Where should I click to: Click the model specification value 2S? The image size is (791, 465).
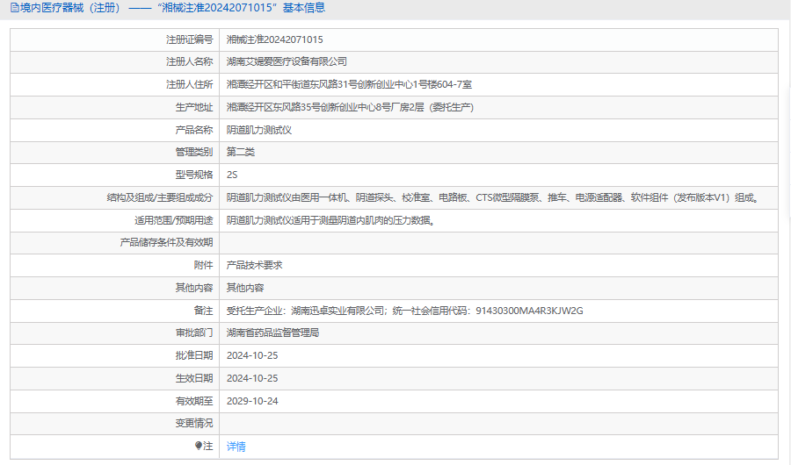(x=232, y=175)
